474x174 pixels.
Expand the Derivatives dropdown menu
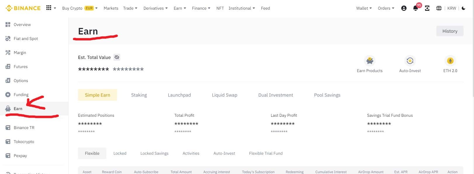[155, 8]
